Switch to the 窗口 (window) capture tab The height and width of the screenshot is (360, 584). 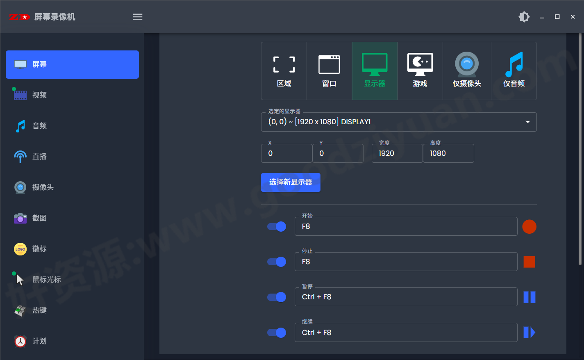coord(329,71)
